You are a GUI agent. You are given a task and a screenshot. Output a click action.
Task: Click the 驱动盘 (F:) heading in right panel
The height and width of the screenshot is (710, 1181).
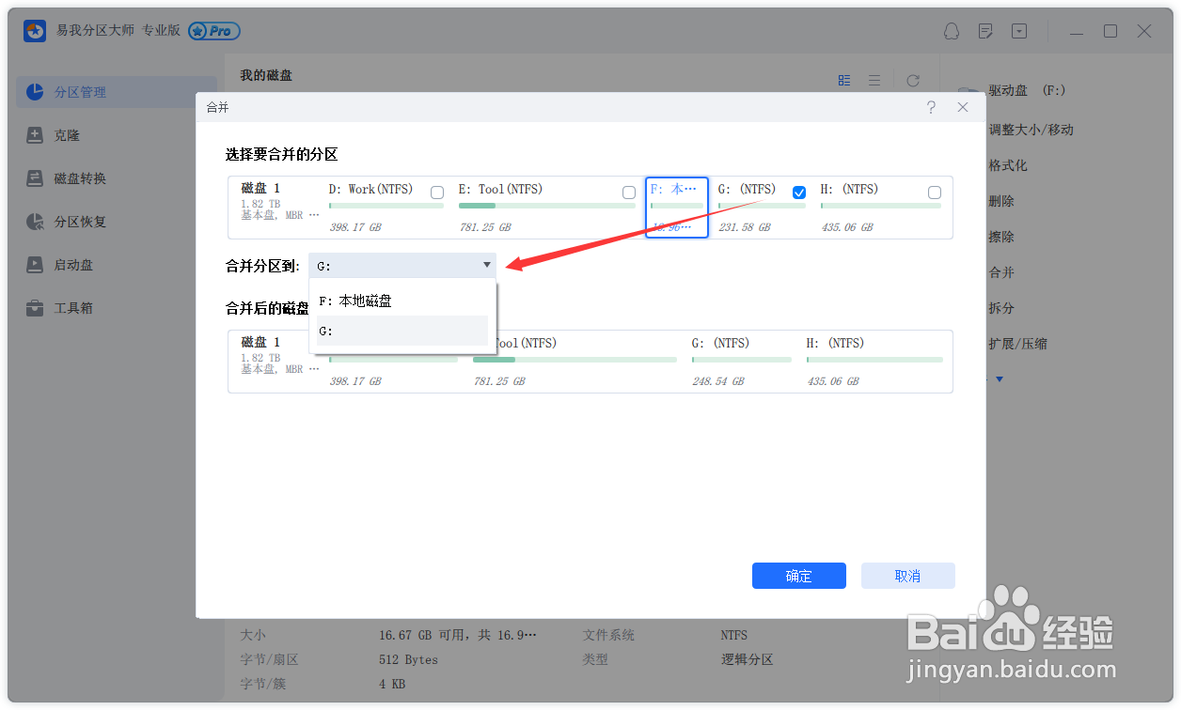(x=1027, y=90)
